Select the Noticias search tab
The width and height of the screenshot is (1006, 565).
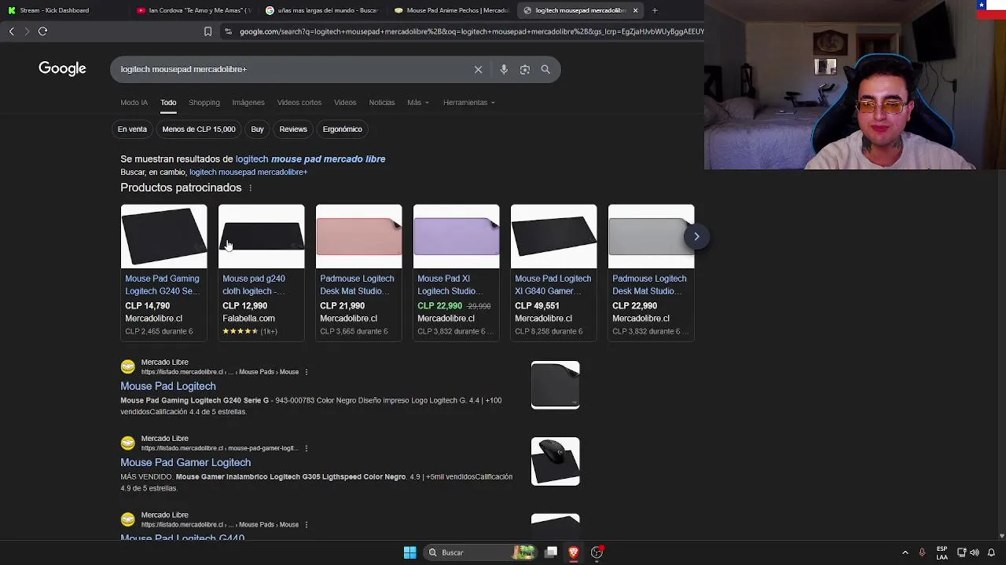tap(382, 103)
